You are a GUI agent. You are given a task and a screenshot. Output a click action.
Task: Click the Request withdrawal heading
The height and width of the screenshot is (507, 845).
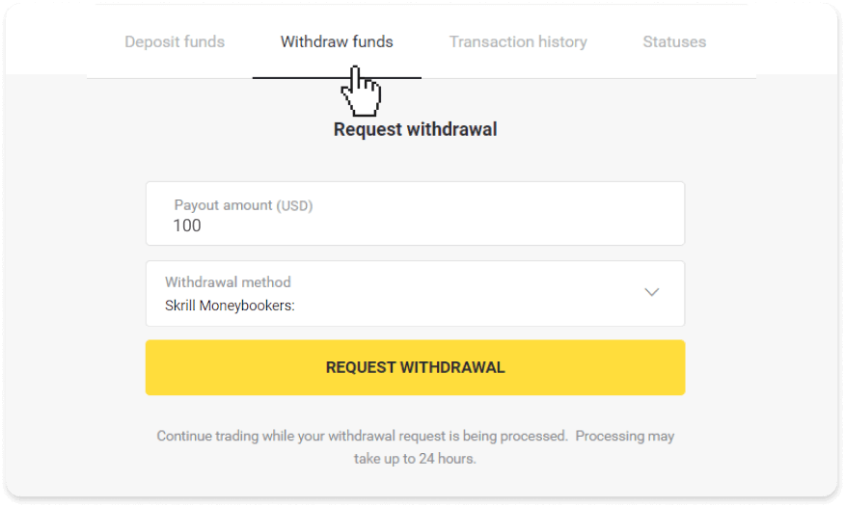pyautogui.click(x=415, y=128)
